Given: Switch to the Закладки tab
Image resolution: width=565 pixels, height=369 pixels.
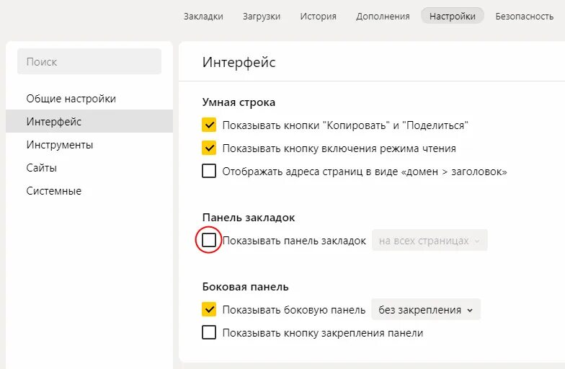Looking at the screenshot, I should point(203,16).
